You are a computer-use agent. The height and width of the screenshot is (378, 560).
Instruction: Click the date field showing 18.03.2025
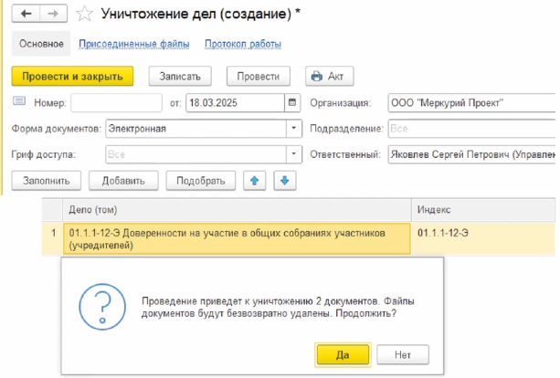(235, 103)
